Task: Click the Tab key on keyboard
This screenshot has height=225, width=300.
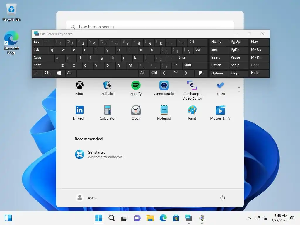Action: [40, 50]
